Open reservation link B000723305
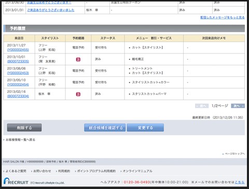 tap(18, 61)
